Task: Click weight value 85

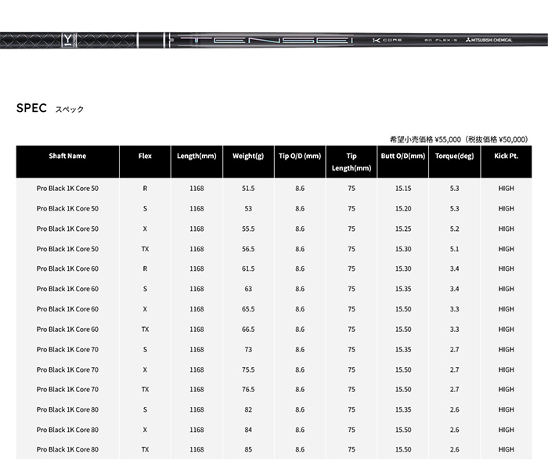Action: pos(248,449)
